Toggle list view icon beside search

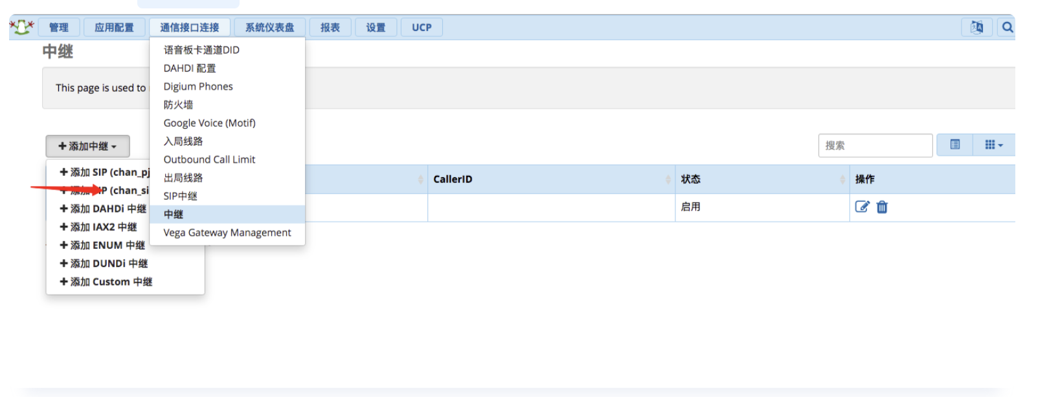954,145
